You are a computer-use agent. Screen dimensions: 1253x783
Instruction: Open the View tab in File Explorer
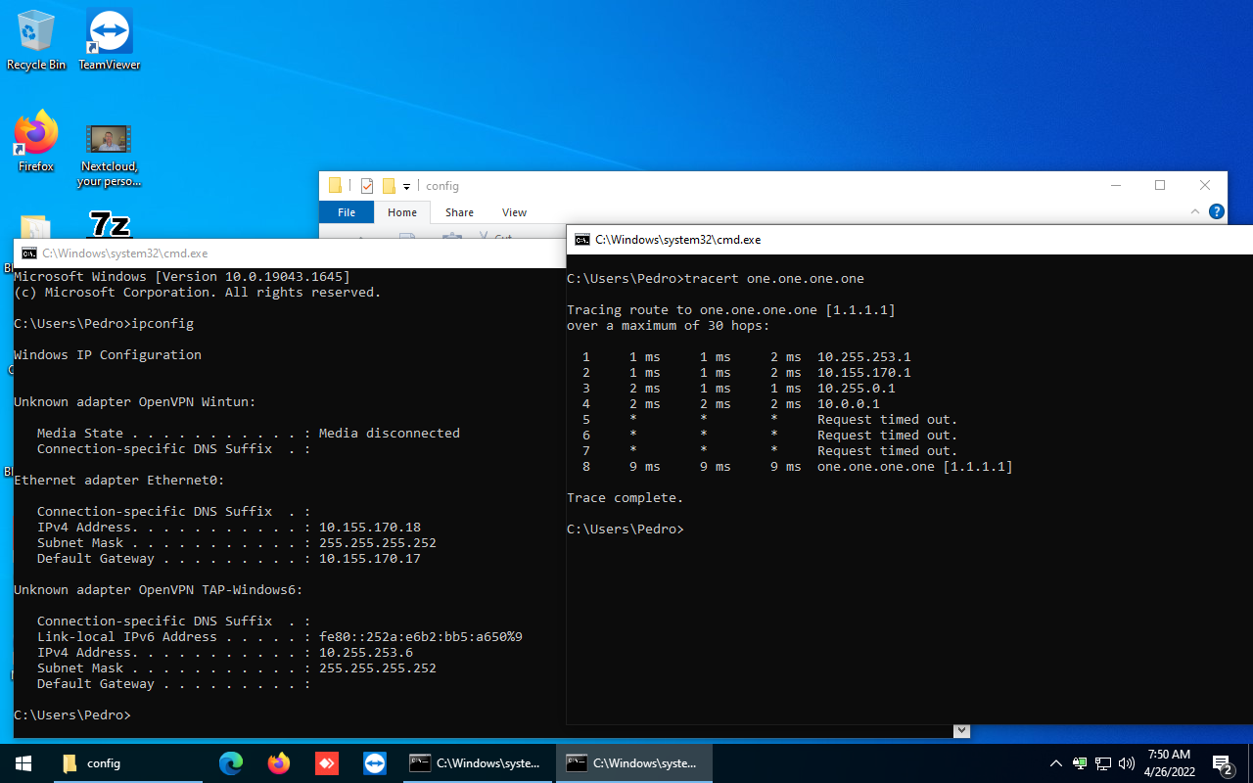coord(514,211)
